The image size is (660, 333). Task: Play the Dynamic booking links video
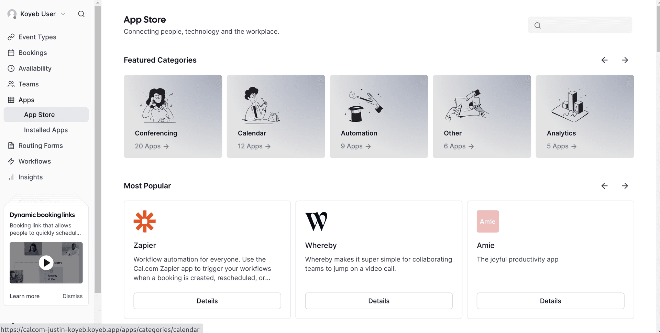point(46,263)
